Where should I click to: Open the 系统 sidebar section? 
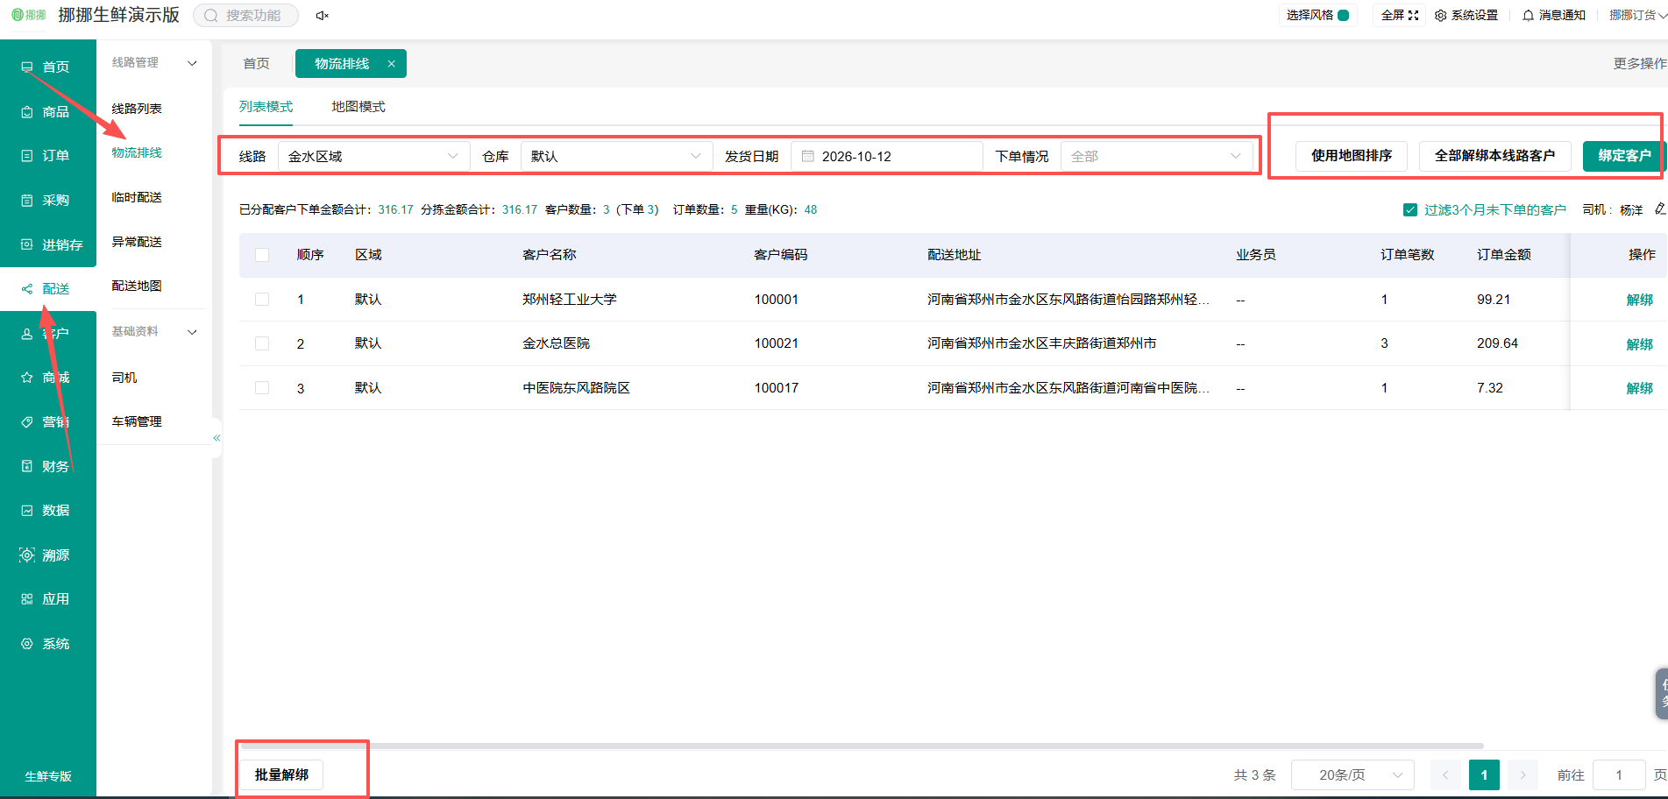pos(47,643)
